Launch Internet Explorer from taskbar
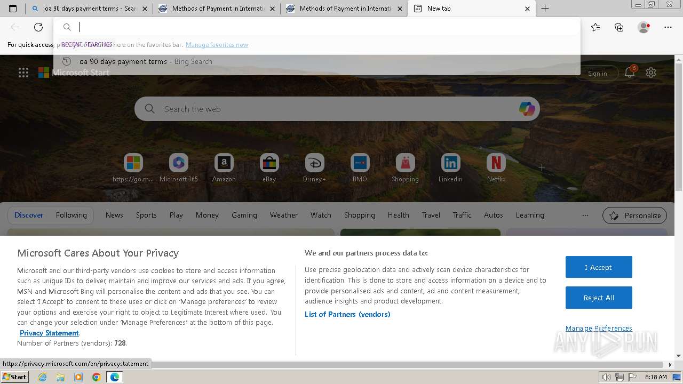 [43, 377]
